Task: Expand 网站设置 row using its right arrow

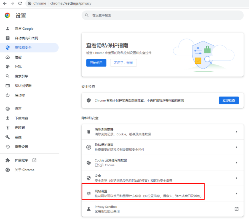Action: (237, 194)
